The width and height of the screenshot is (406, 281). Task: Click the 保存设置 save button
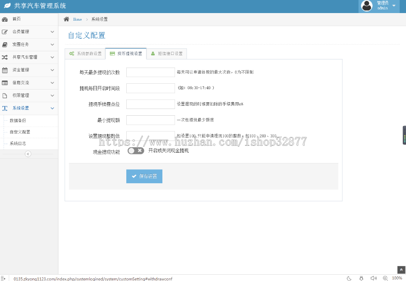(144, 176)
